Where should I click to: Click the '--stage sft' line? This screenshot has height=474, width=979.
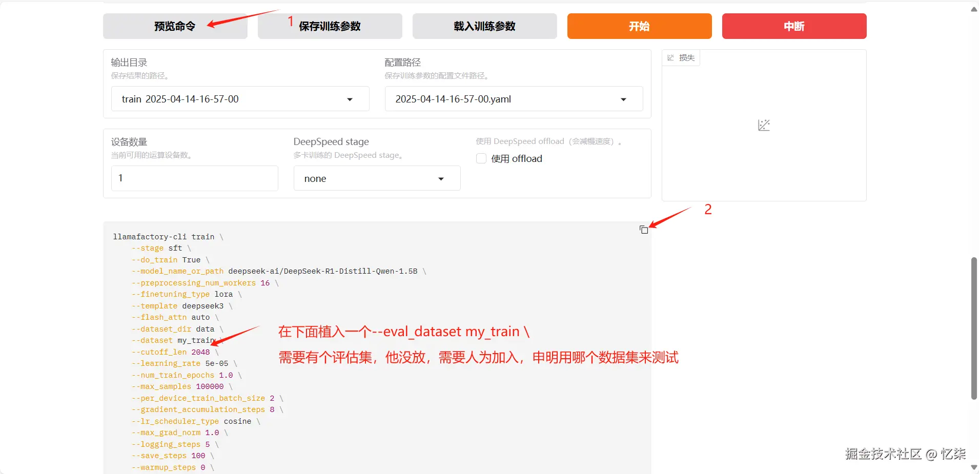click(161, 248)
